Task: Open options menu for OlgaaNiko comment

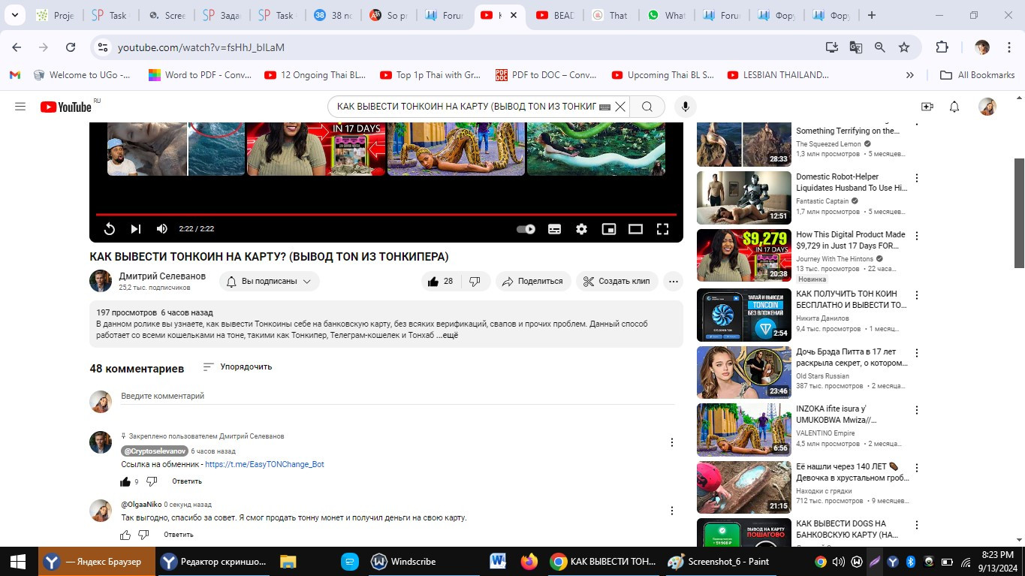Action: point(672,511)
